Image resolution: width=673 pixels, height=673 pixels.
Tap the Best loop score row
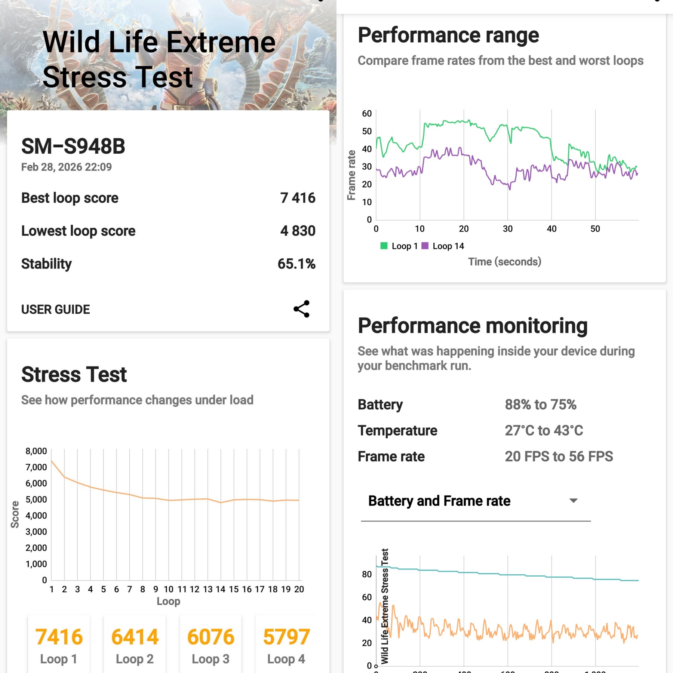tap(168, 198)
